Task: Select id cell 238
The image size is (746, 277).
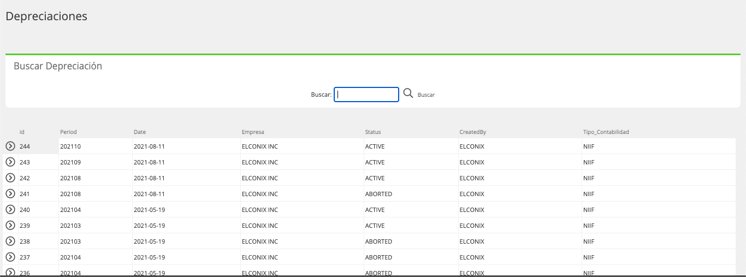Action: pos(25,241)
